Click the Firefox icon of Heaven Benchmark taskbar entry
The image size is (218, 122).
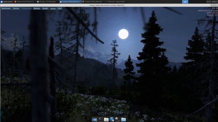point(15,2)
